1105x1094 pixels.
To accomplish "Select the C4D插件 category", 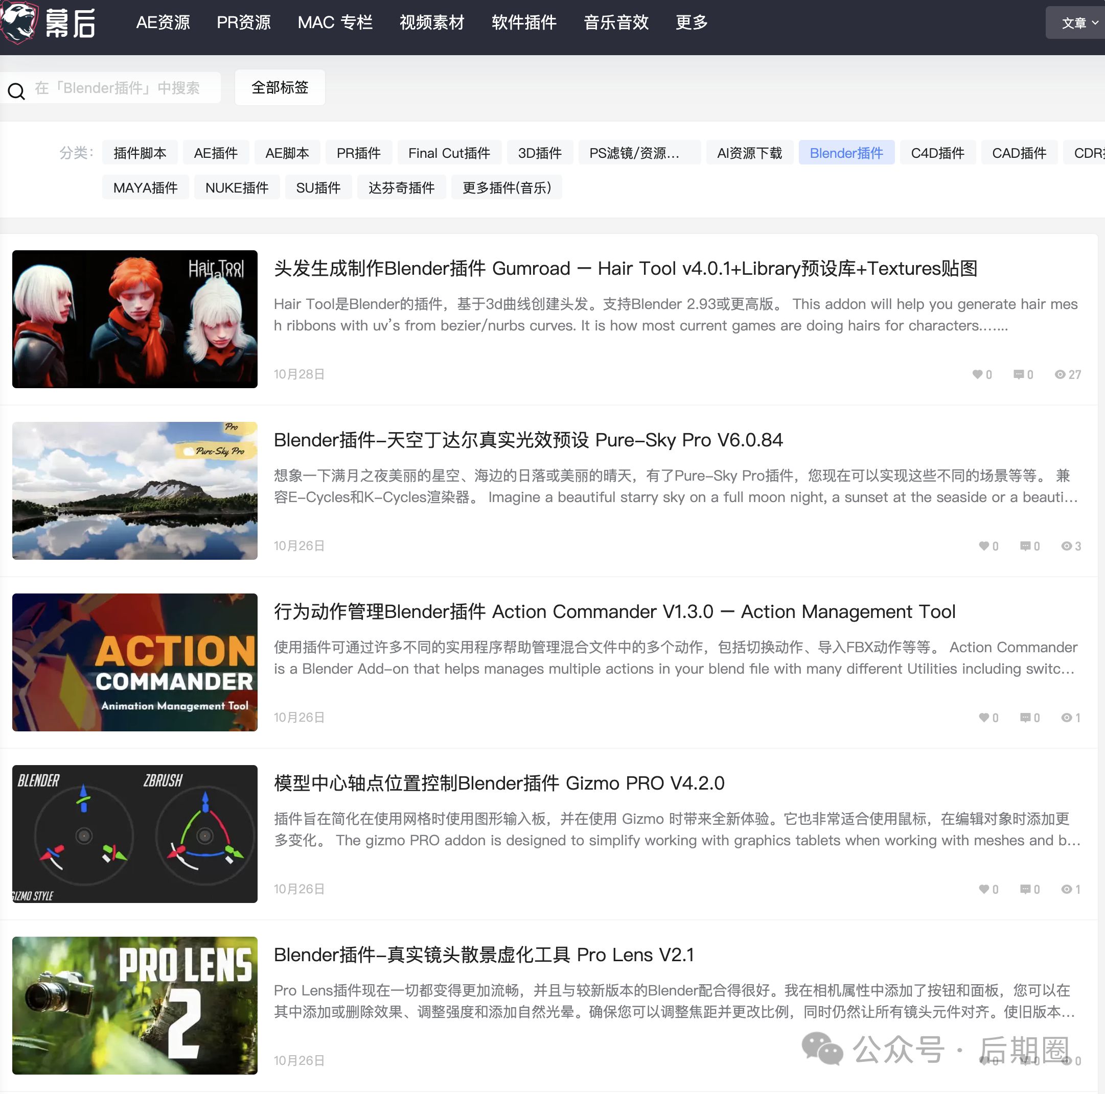I will coord(937,153).
